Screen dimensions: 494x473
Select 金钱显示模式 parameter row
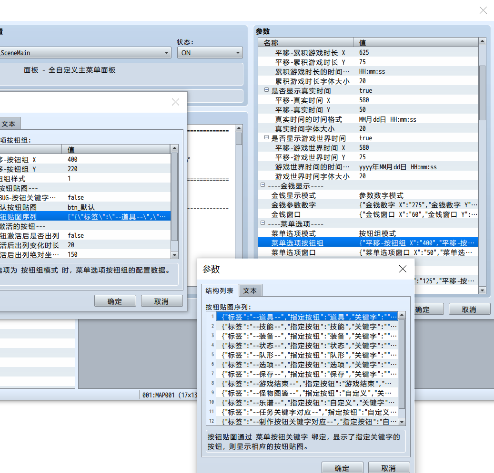tap(368, 195)
